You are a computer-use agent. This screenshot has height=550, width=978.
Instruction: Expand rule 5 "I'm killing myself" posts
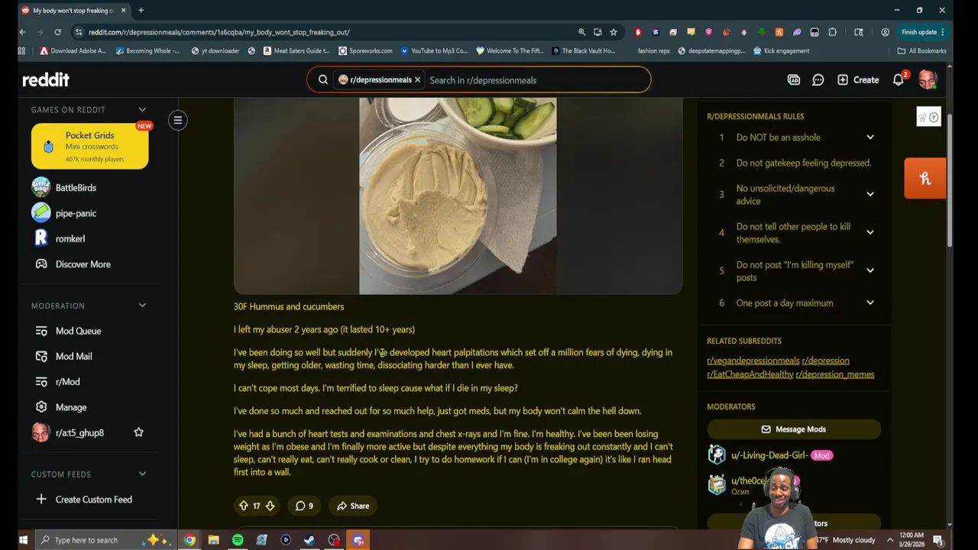(870, 271)
